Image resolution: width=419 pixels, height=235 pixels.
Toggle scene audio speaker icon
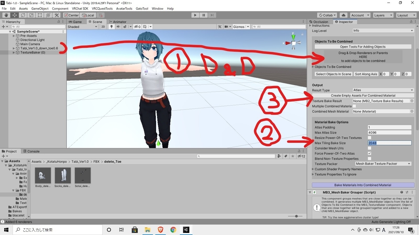(118, 27)
